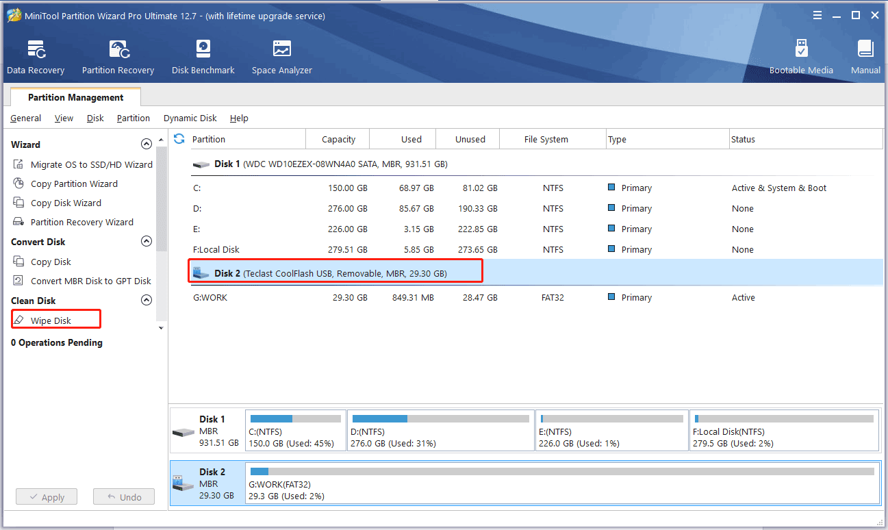Select F:Local Disk(NTFS) block in disk map
888x530 pixels.
(x=785, y=431)
